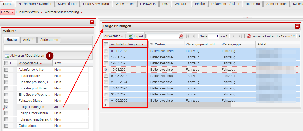The width and height of the screenshot is (303, 131).
Task: Open the Auswählen dropdown
Action: (x=114, y=36)
